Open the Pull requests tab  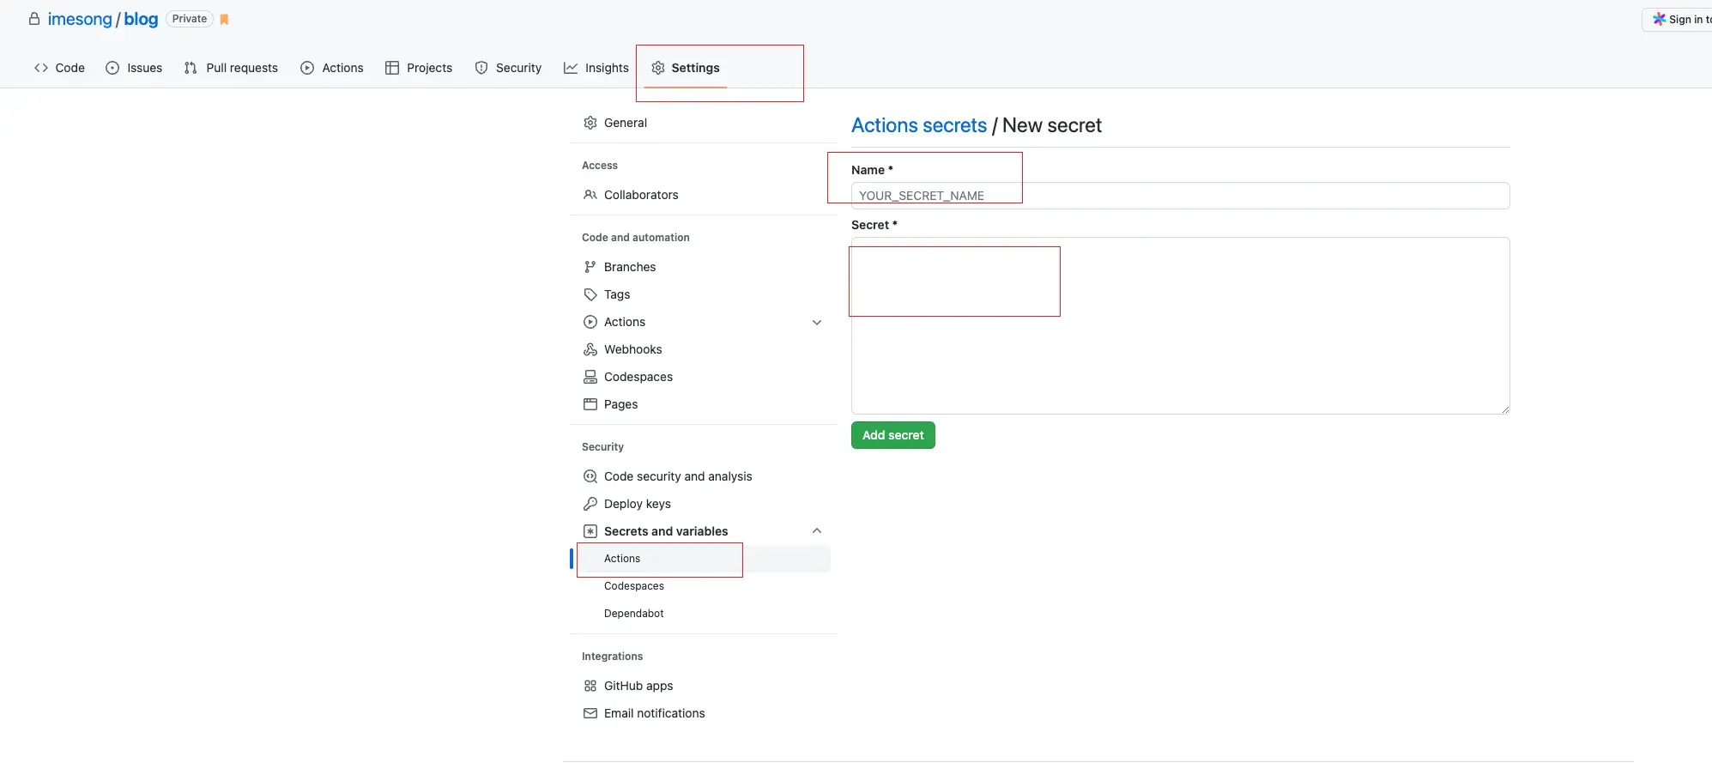tap(232, 68)
